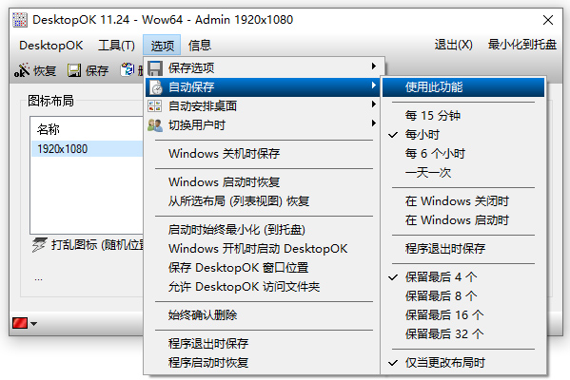The image size is (570, 380).
Task: Click the grid icon beside 自动安排桌面
Action: tap(155, 106)
